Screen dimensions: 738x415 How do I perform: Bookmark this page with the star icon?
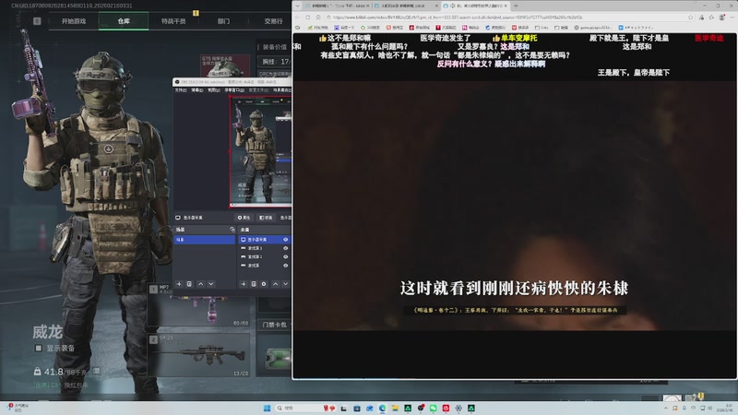[690, 18]
